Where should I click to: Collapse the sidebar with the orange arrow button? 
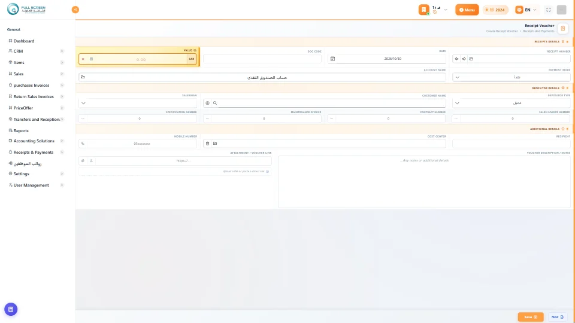click(x=75, y=10)
